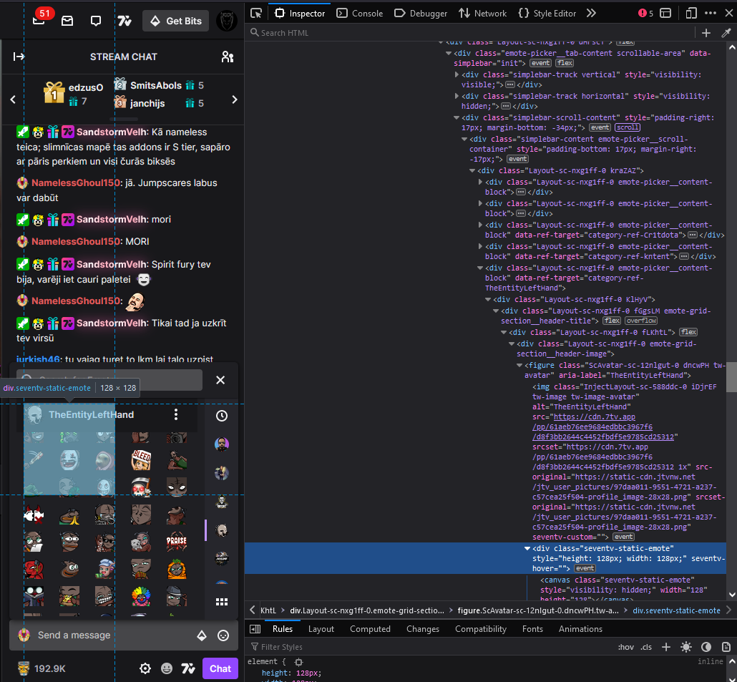Image resolution: width=737 pixels, height=682 pixels.
Task: Show more devtools tabs chevron
Action: pyautogui.click(x=591, y=13)
